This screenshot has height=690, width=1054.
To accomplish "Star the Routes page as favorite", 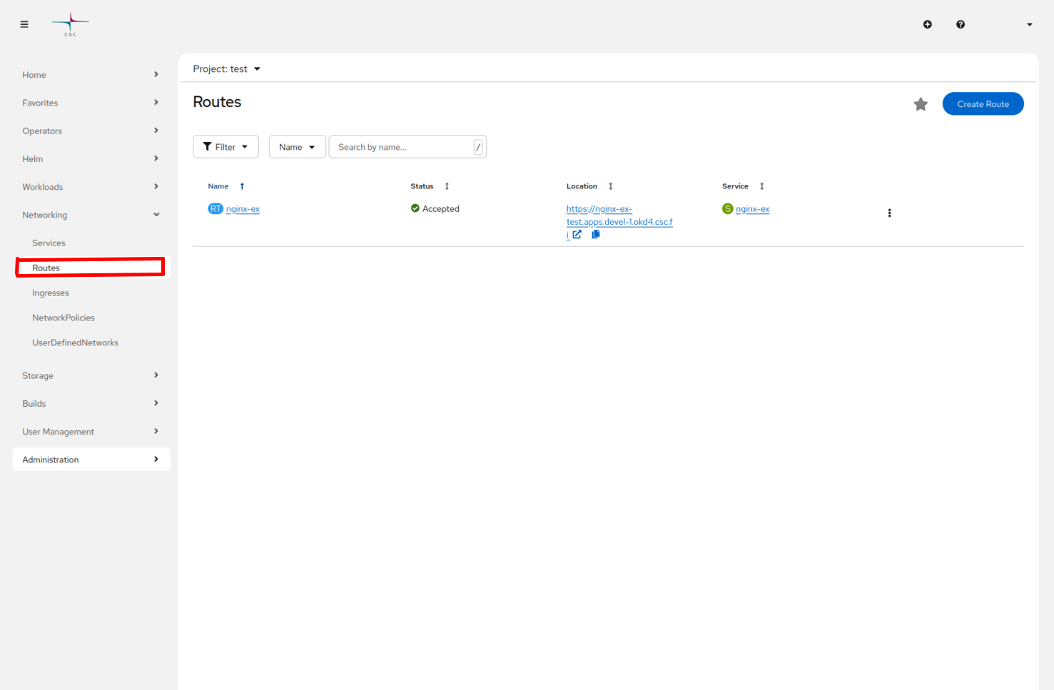I will pyautogui.click(x=920, y=103).
